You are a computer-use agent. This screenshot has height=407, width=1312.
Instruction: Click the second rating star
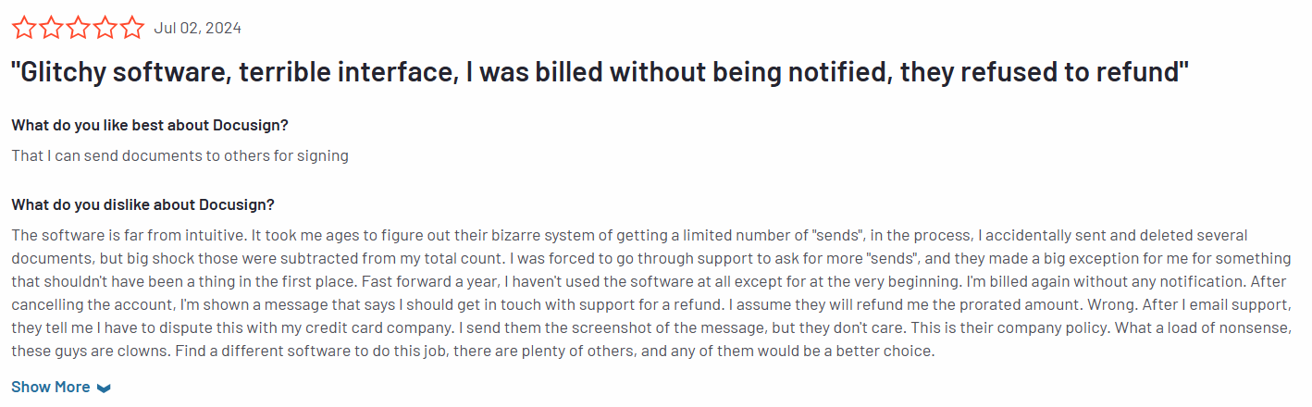(x=51, y=28)
